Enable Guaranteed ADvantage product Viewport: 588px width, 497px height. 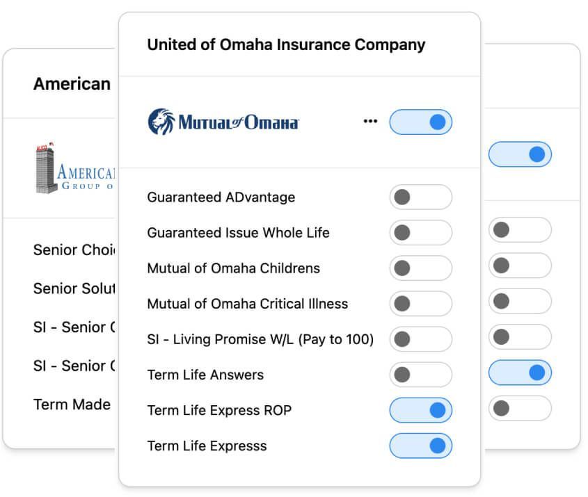point(421,197)
